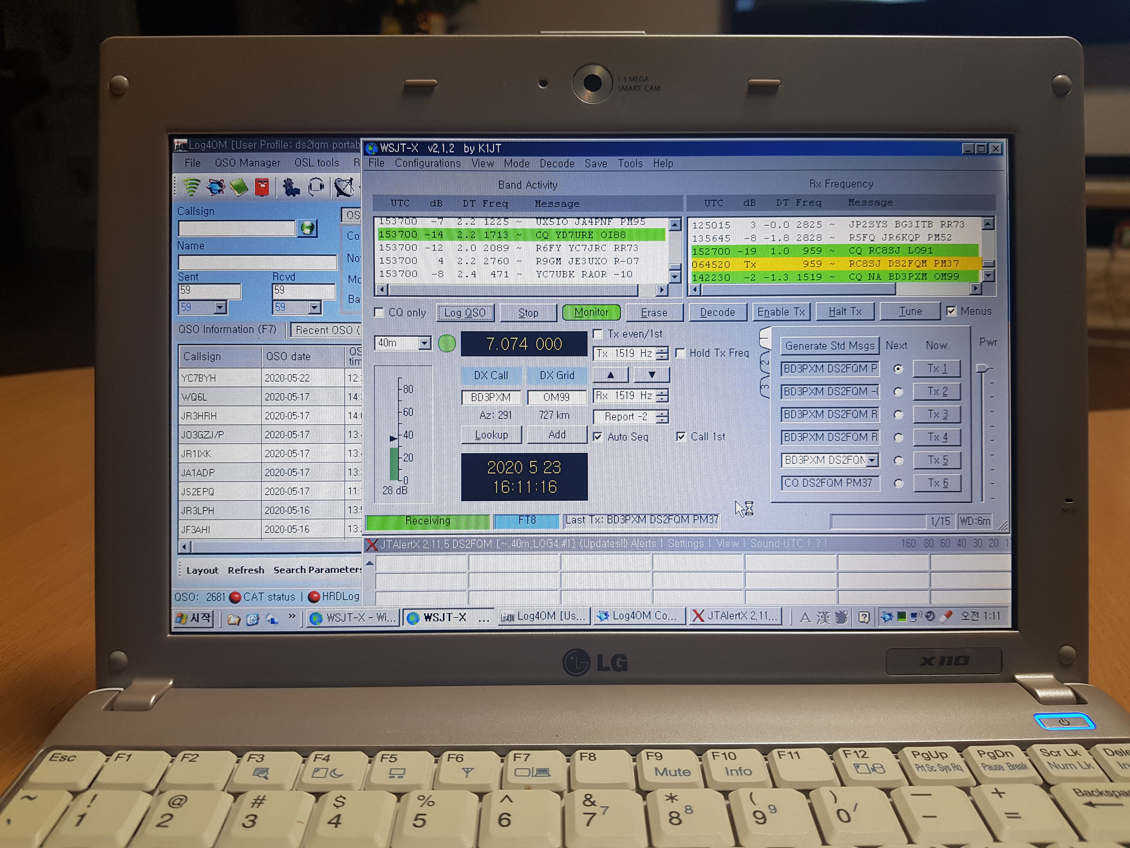Click the red mailbox QSL icon
The height and width of the screenshot is (848, 1130).
(x=263, y=187)
